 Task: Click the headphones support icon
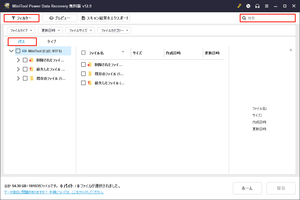click(x=257, y=6)
